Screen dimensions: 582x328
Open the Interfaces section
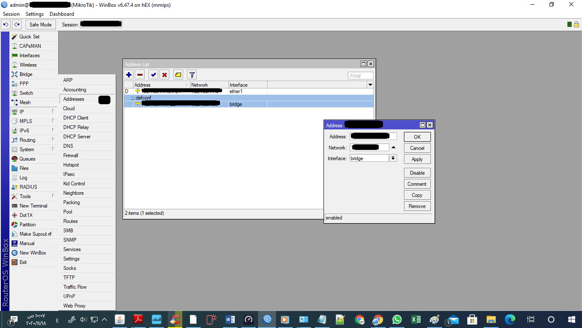tap(34, 56)
